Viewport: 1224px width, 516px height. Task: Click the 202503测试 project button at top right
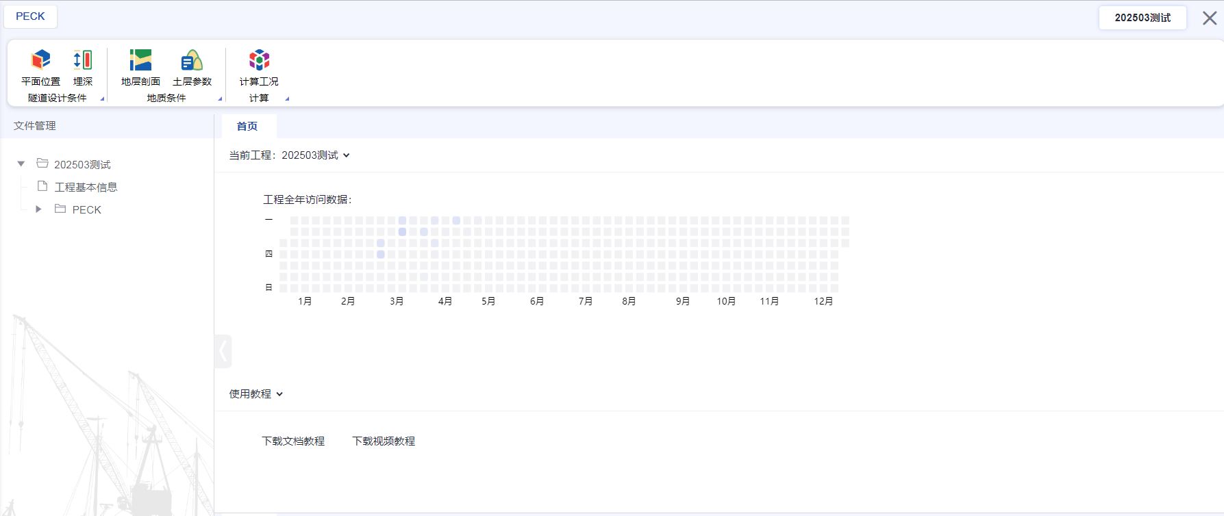pos(1142,18)
